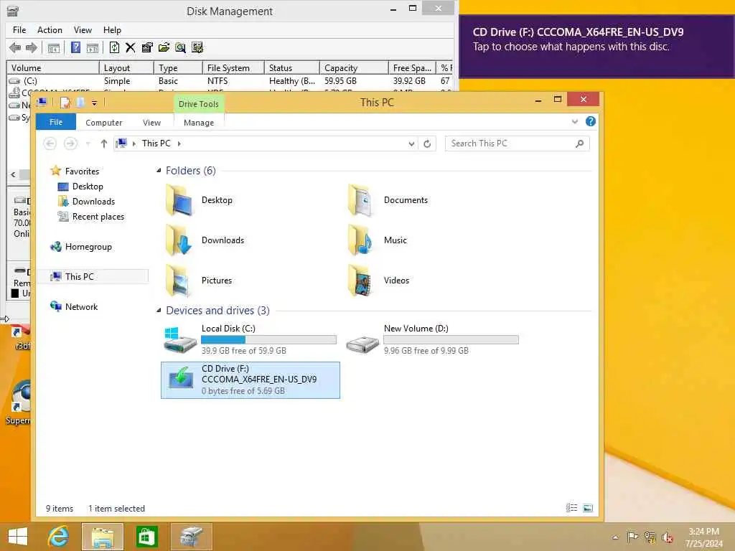This screenshot has width=735, height=551.
Task: Switch to Large icons view via status bar icon
Action: (x=588, y=508)
